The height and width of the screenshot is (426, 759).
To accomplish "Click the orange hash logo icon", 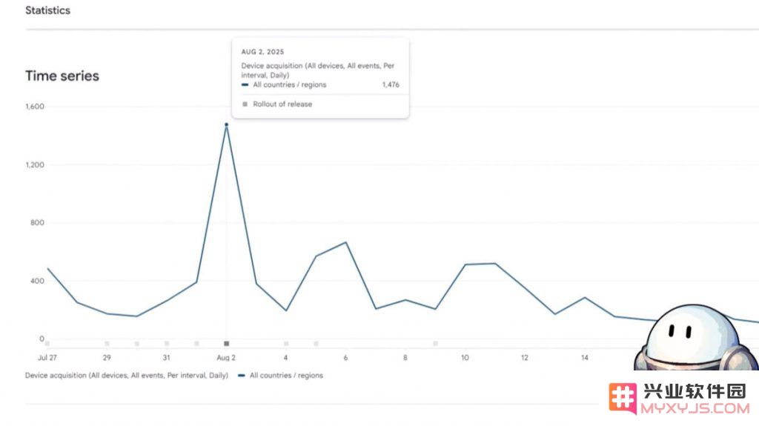I will tap(623, 398).
